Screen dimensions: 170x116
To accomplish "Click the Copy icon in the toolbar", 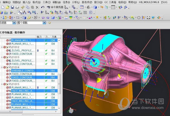I will click(x=27, y=7).
